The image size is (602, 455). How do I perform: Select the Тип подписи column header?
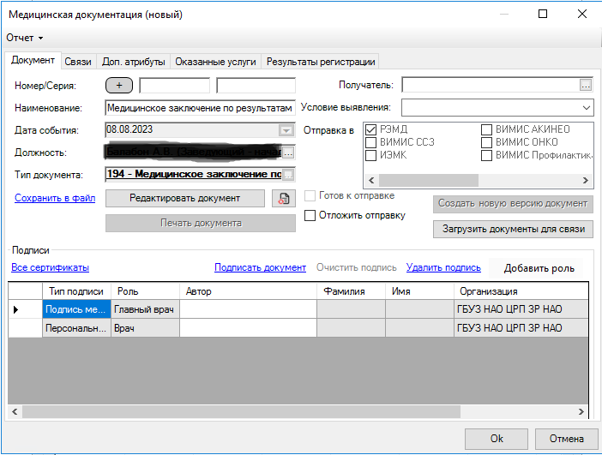coord(76,291)
